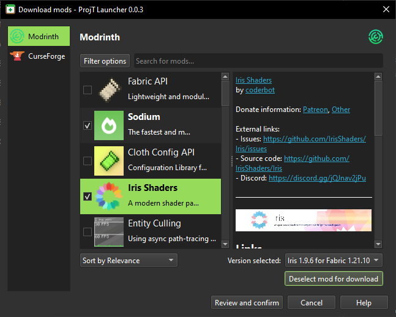Click mod list scroll down arrow

coord(225,244)
